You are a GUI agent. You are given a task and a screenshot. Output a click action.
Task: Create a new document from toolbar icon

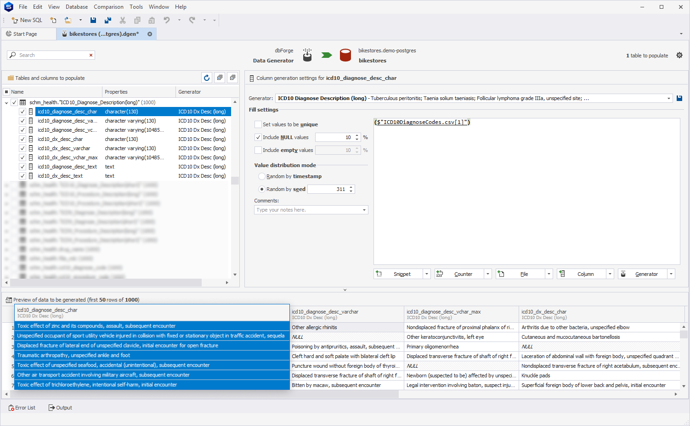(x=53, y=20)
